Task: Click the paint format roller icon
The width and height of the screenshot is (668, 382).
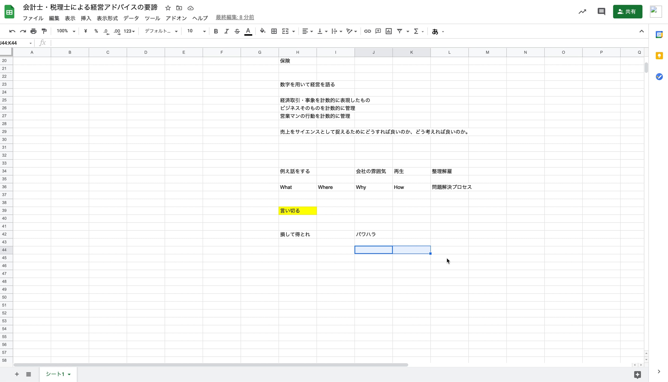Action: [44, 31]
